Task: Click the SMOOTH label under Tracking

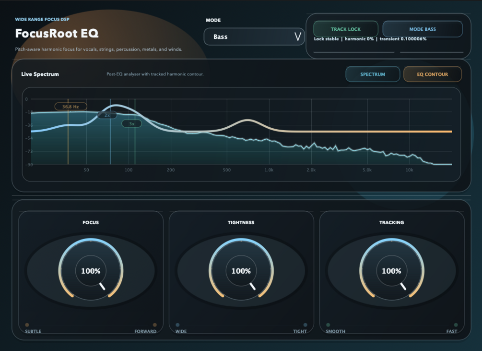Action: pos(335,331)
